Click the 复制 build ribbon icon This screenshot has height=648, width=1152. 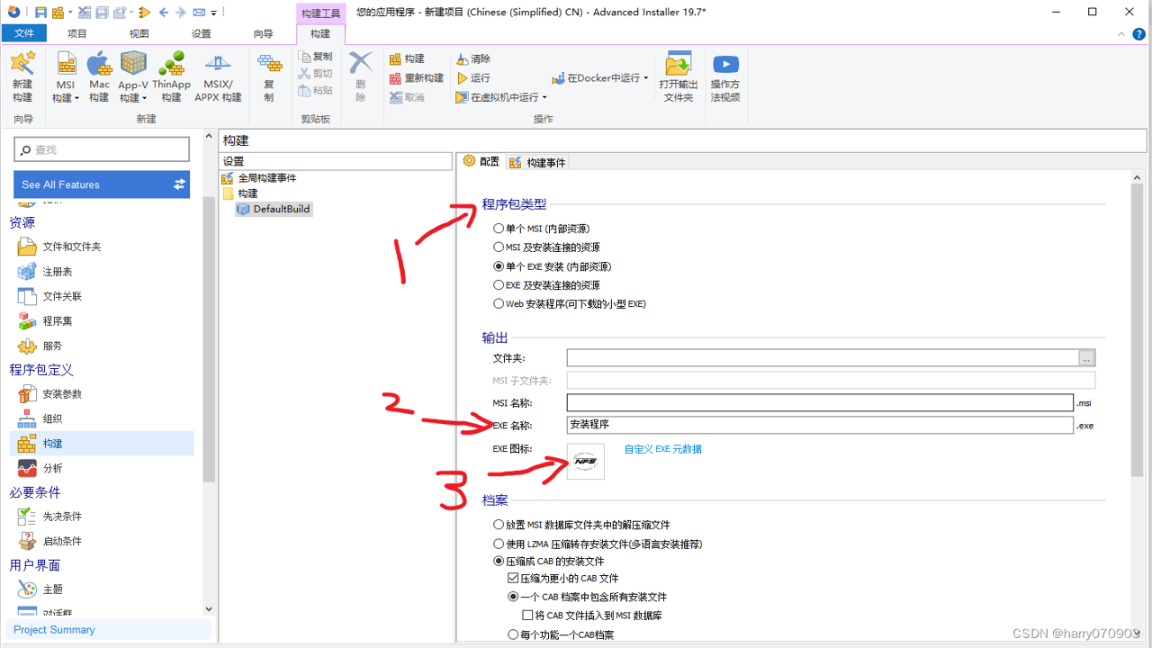click(x=269, y=77)
